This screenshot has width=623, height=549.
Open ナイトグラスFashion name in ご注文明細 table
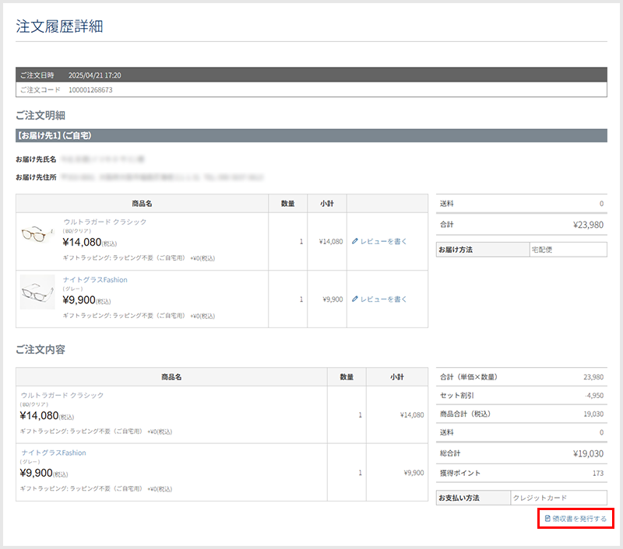pyautogui.click(x=95, y=280)
